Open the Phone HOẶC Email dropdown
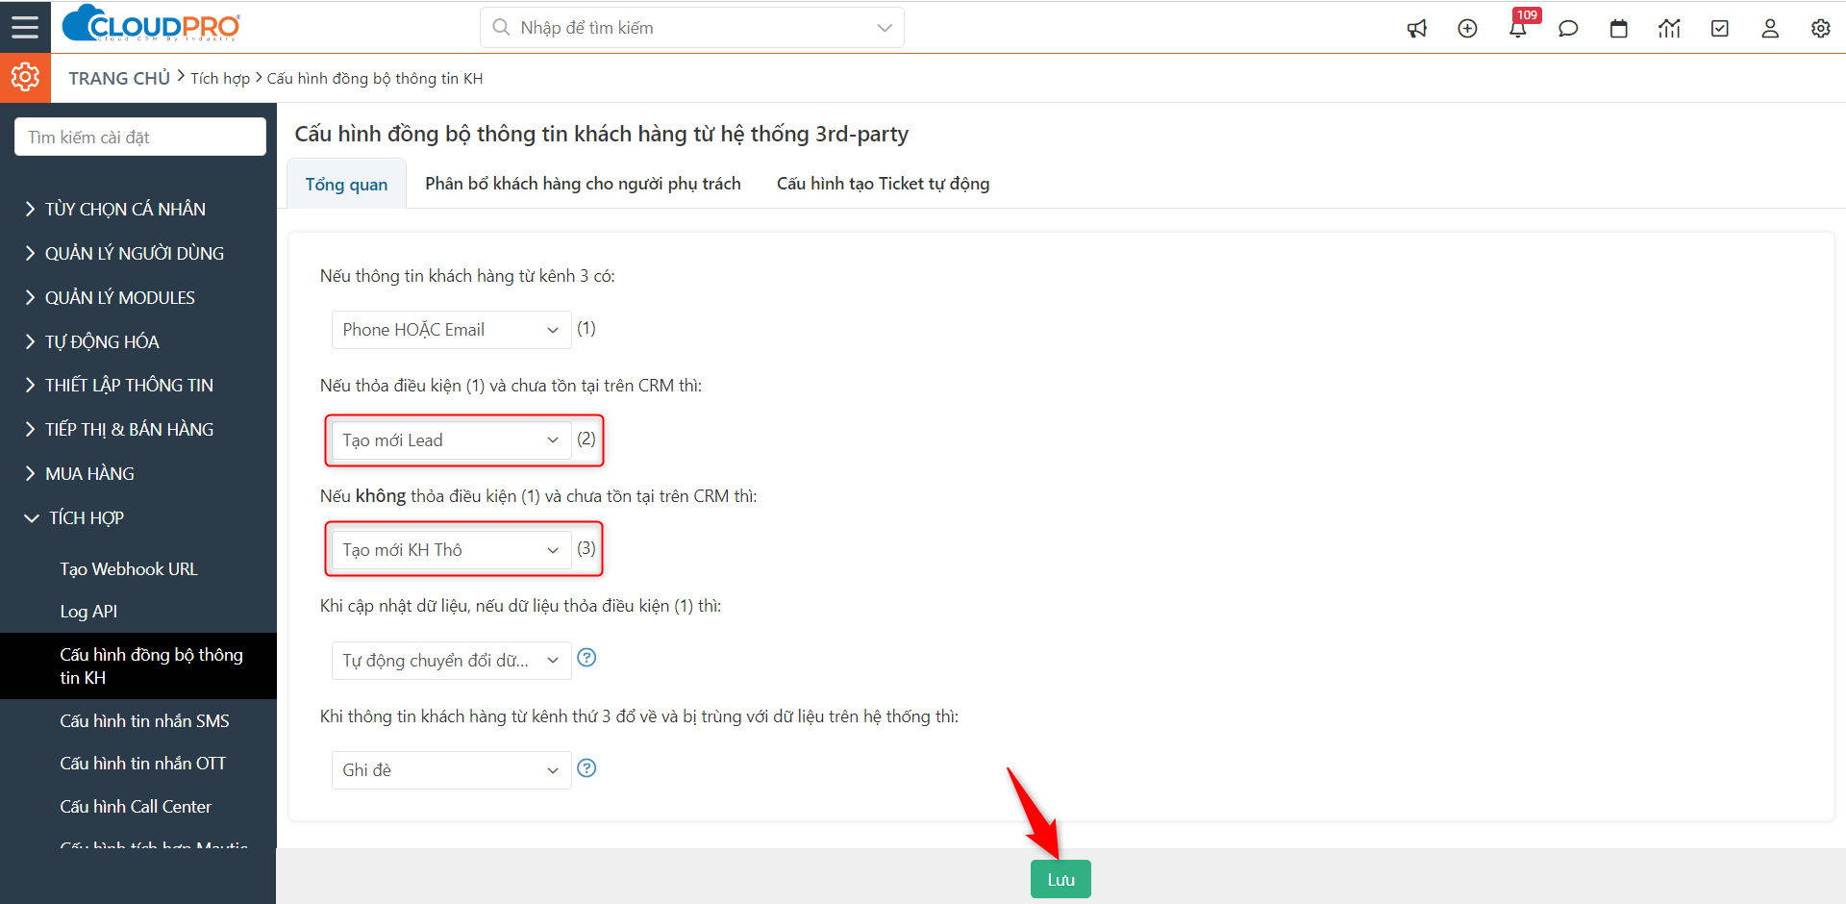 (x=451, y=330)
